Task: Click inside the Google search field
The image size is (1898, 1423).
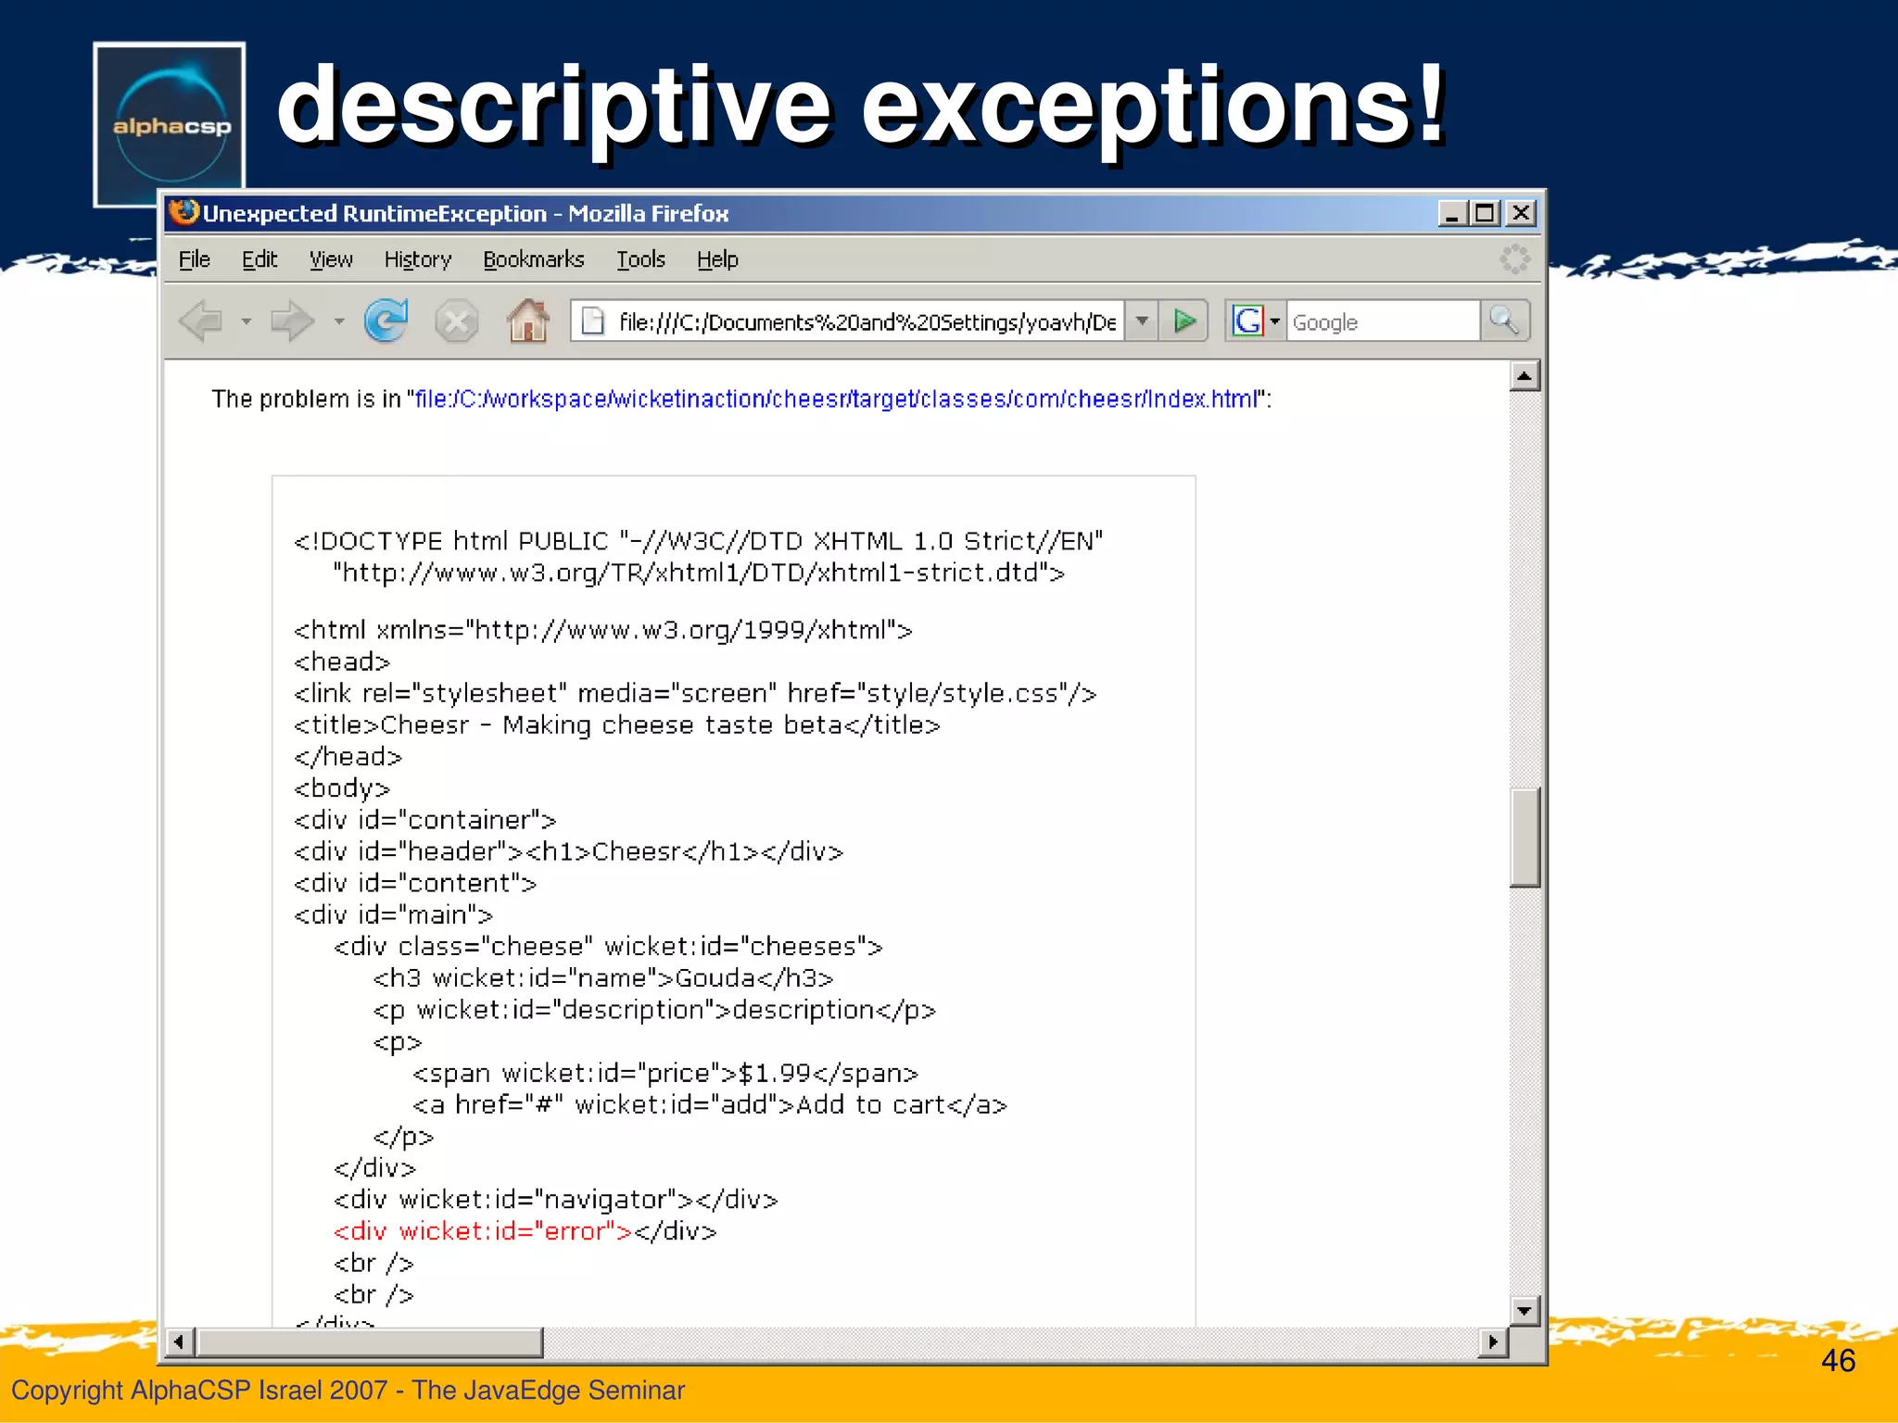Action: pyautogui.click(x=1381, y=321)
